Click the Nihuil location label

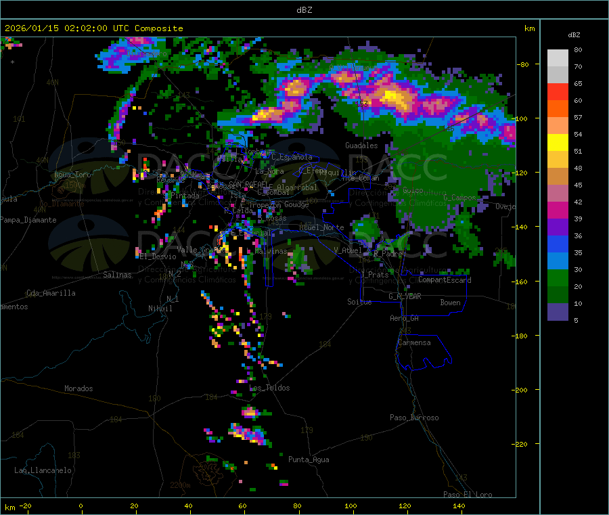[160, 309]
